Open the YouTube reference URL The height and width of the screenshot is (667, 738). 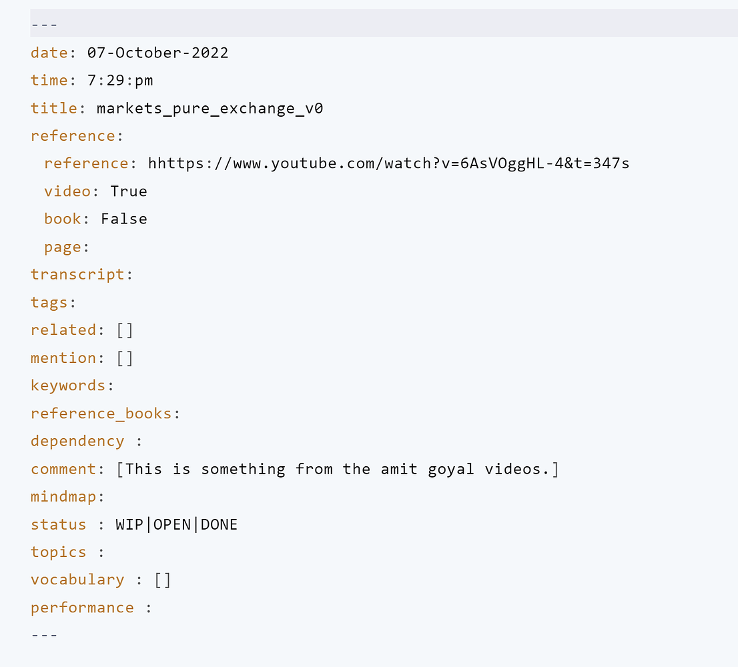click(x=388, y=163)
